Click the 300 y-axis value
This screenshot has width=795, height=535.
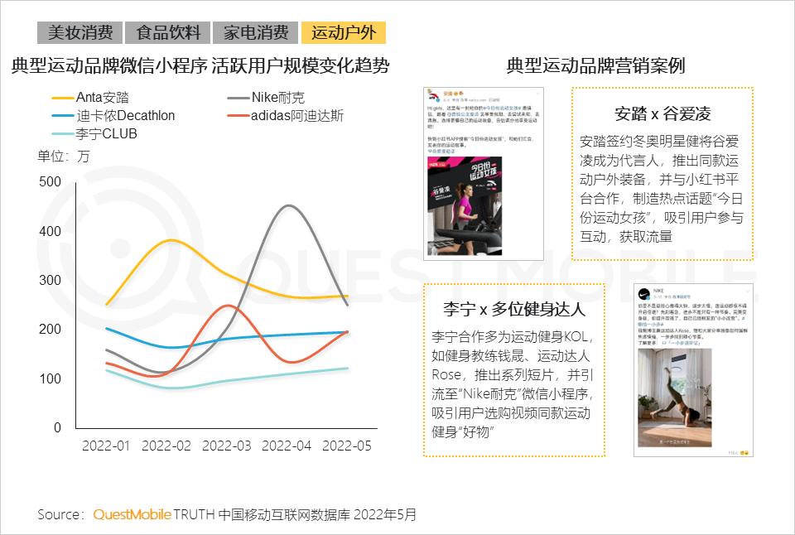tap(50, 280)
